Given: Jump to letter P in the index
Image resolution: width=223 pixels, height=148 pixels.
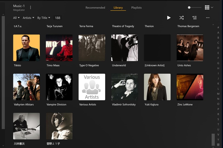Looking at the screenshot, I should coord(218,109).
